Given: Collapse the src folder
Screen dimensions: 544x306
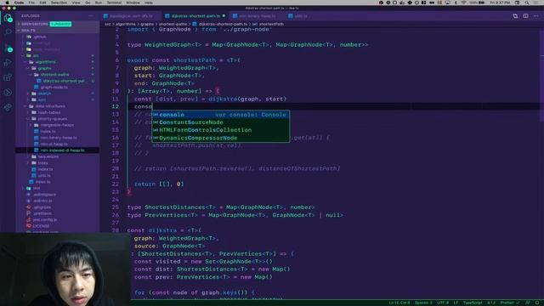Looking at the screenshot, I should coord(57,55).
